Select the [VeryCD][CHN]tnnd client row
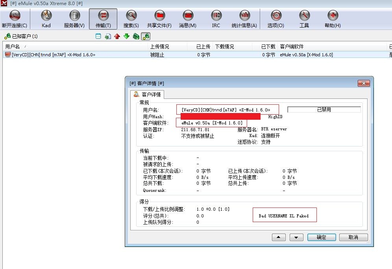The width and height of the screenshot is (392, 269). 197,55
